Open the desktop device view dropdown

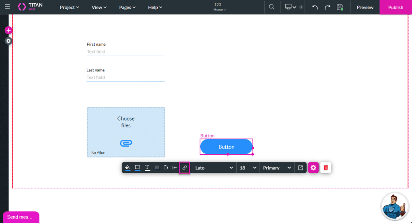(x=290, y=7)
